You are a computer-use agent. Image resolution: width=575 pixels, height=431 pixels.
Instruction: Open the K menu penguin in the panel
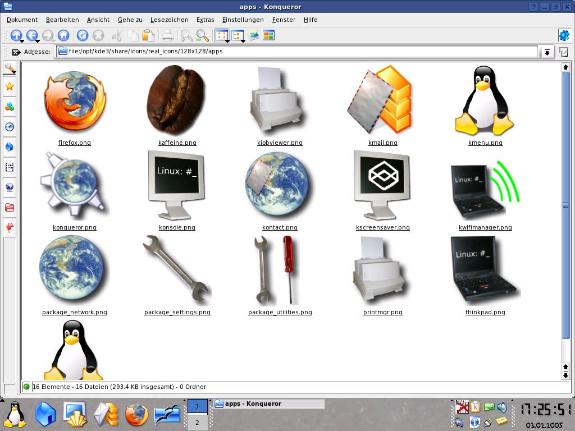(x=14, y=415)
